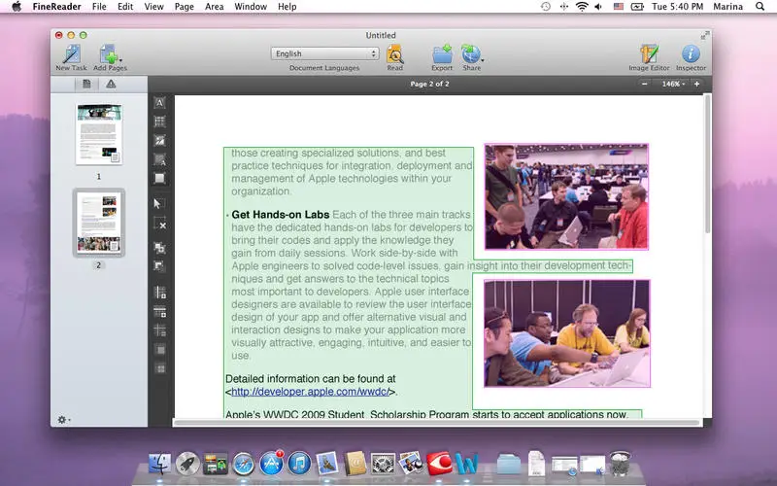Open the Help menu
The height and width of the screenshot is (486, 777).
287,7
